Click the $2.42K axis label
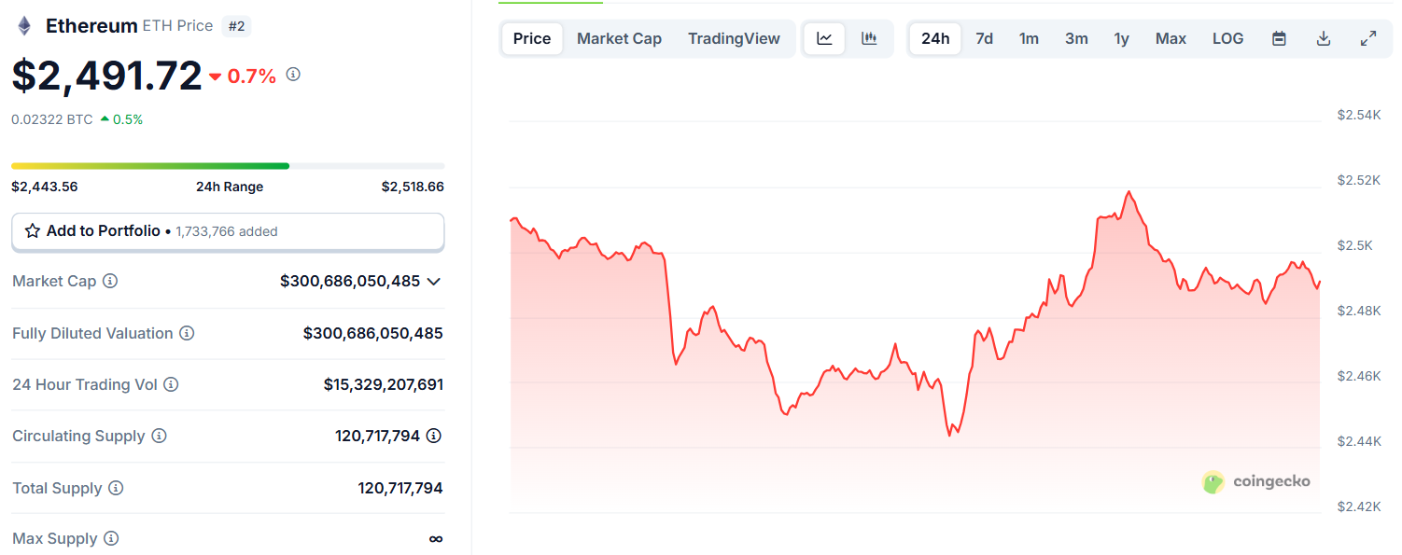1402x555 pixels. (1358, 506)
